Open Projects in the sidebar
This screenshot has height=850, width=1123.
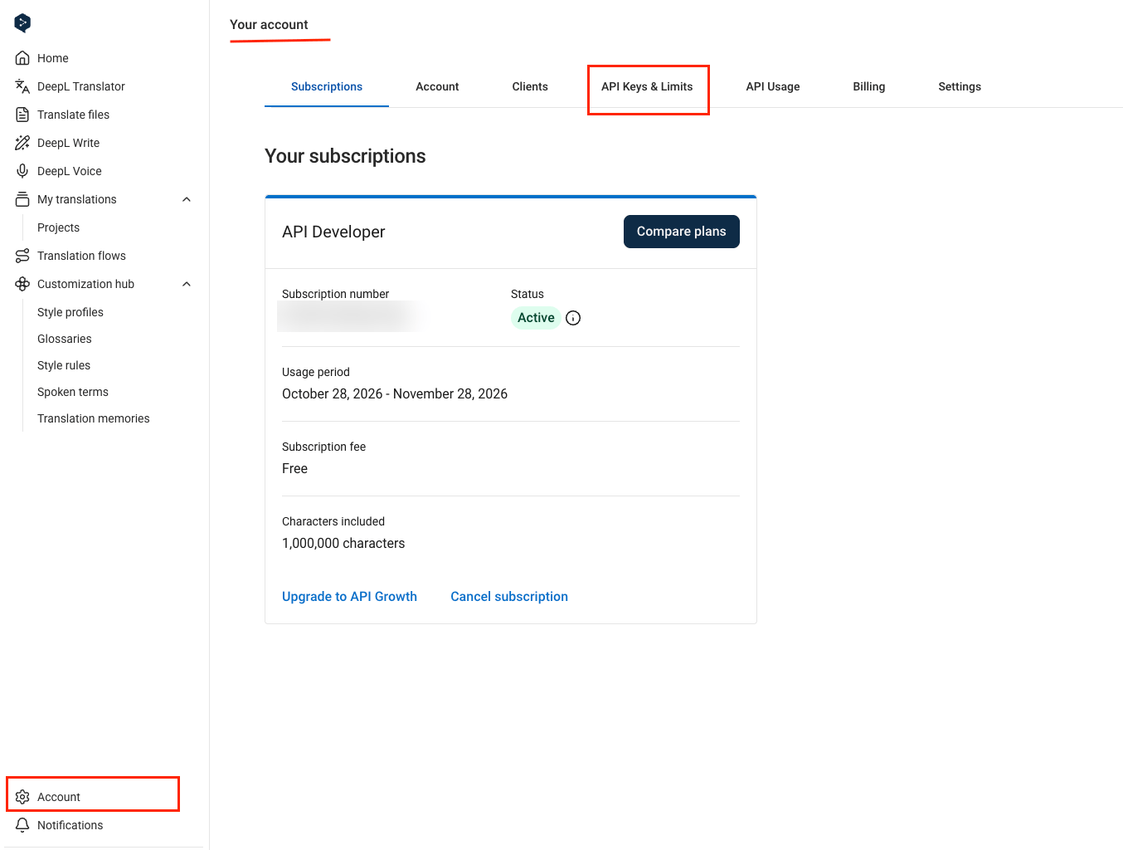58,227
